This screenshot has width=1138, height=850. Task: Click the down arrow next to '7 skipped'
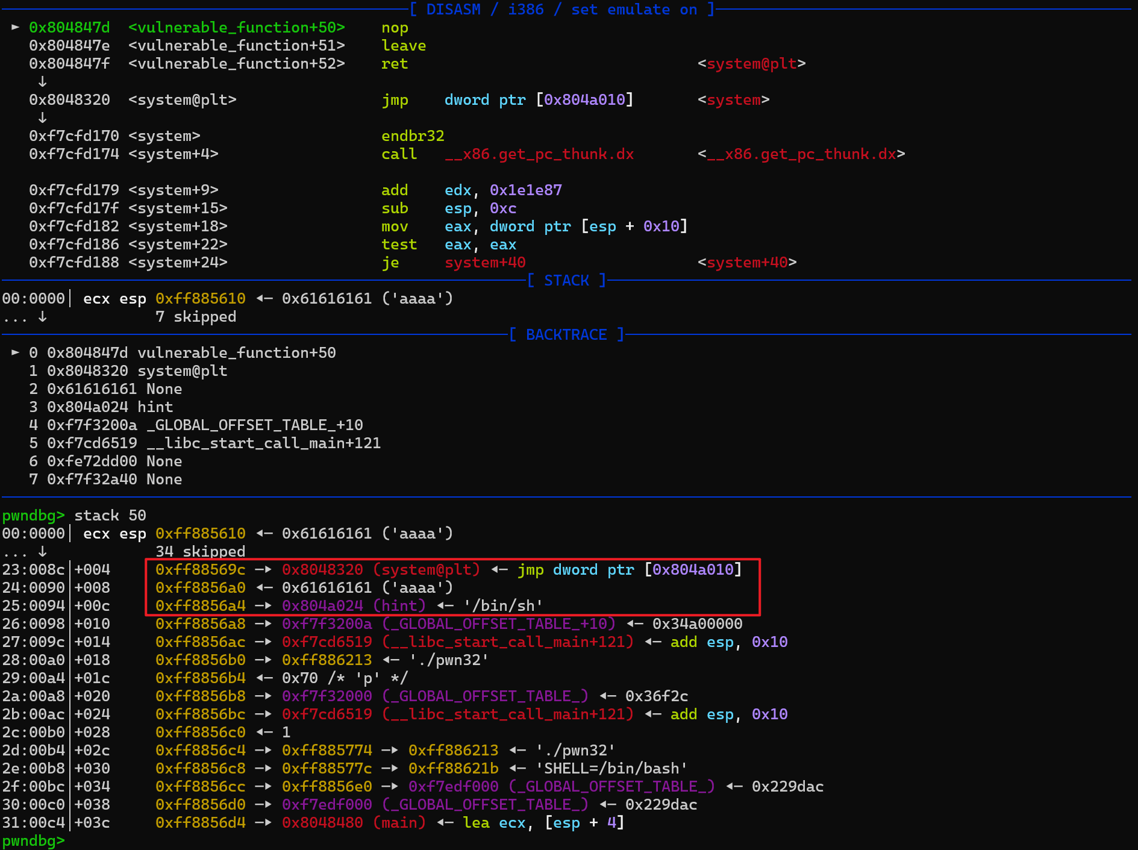coord(42,316)
